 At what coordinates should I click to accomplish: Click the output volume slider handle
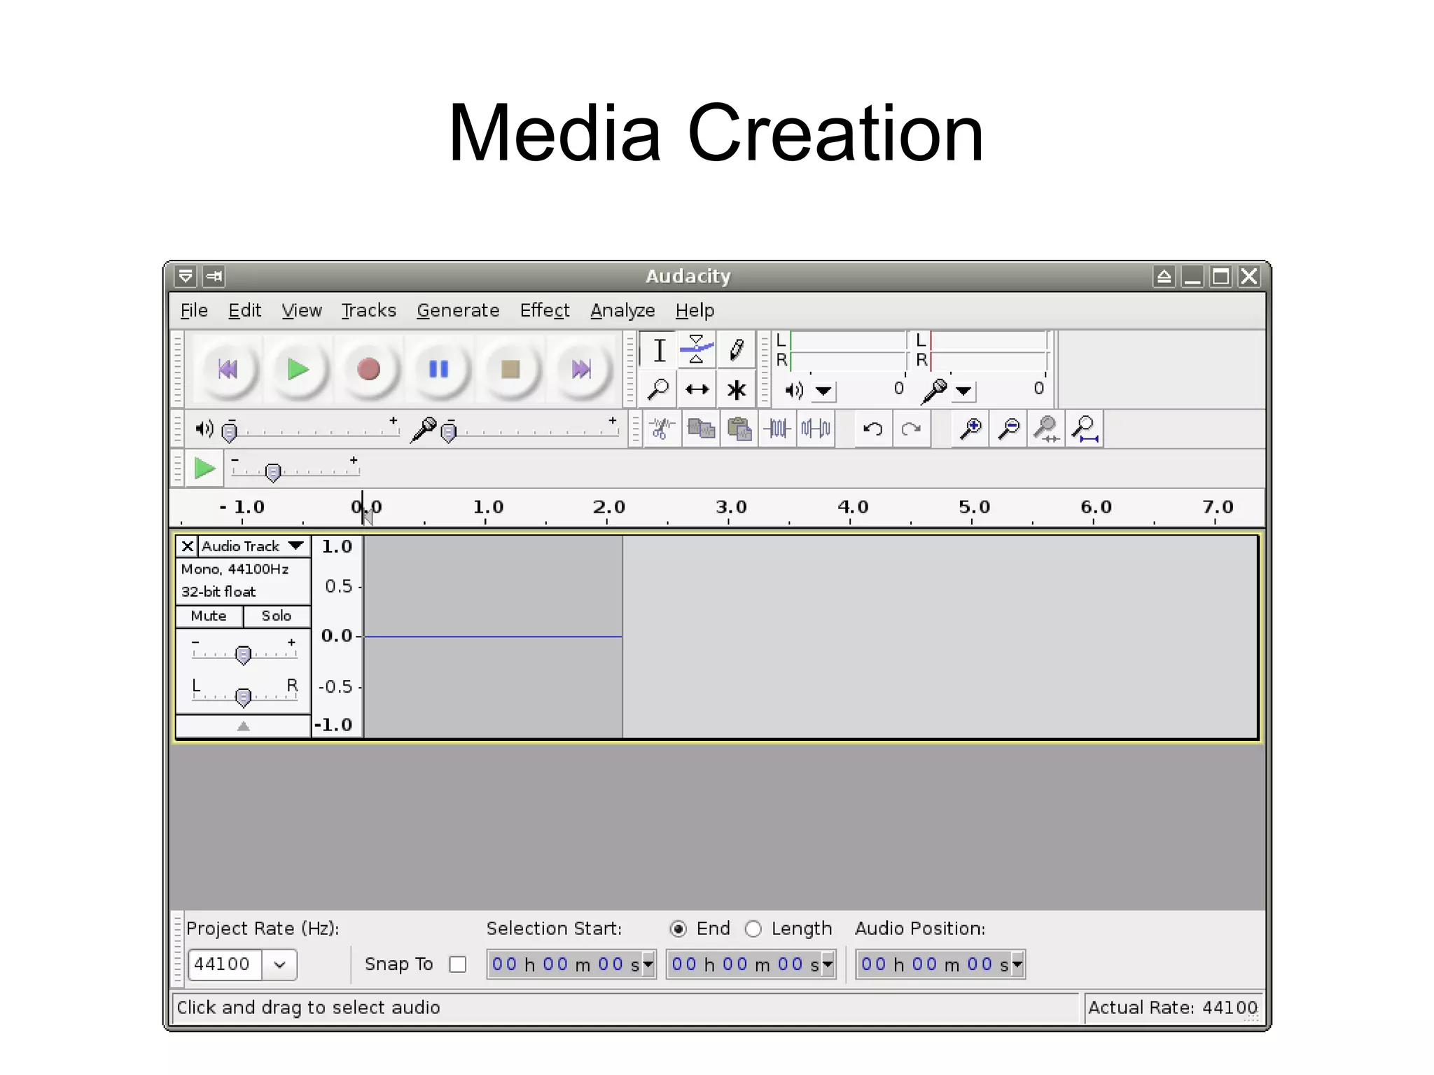(229, 432)
